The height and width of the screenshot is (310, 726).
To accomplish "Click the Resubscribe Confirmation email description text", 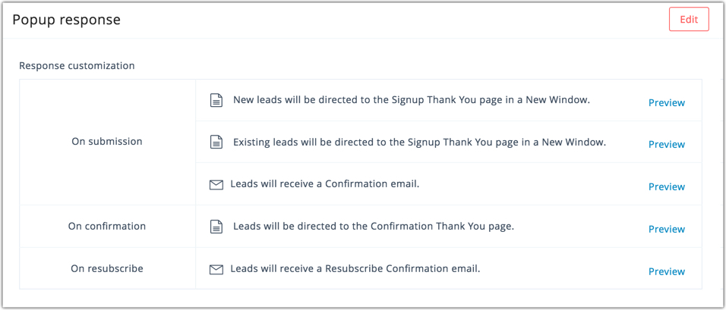I will [355, 269].
